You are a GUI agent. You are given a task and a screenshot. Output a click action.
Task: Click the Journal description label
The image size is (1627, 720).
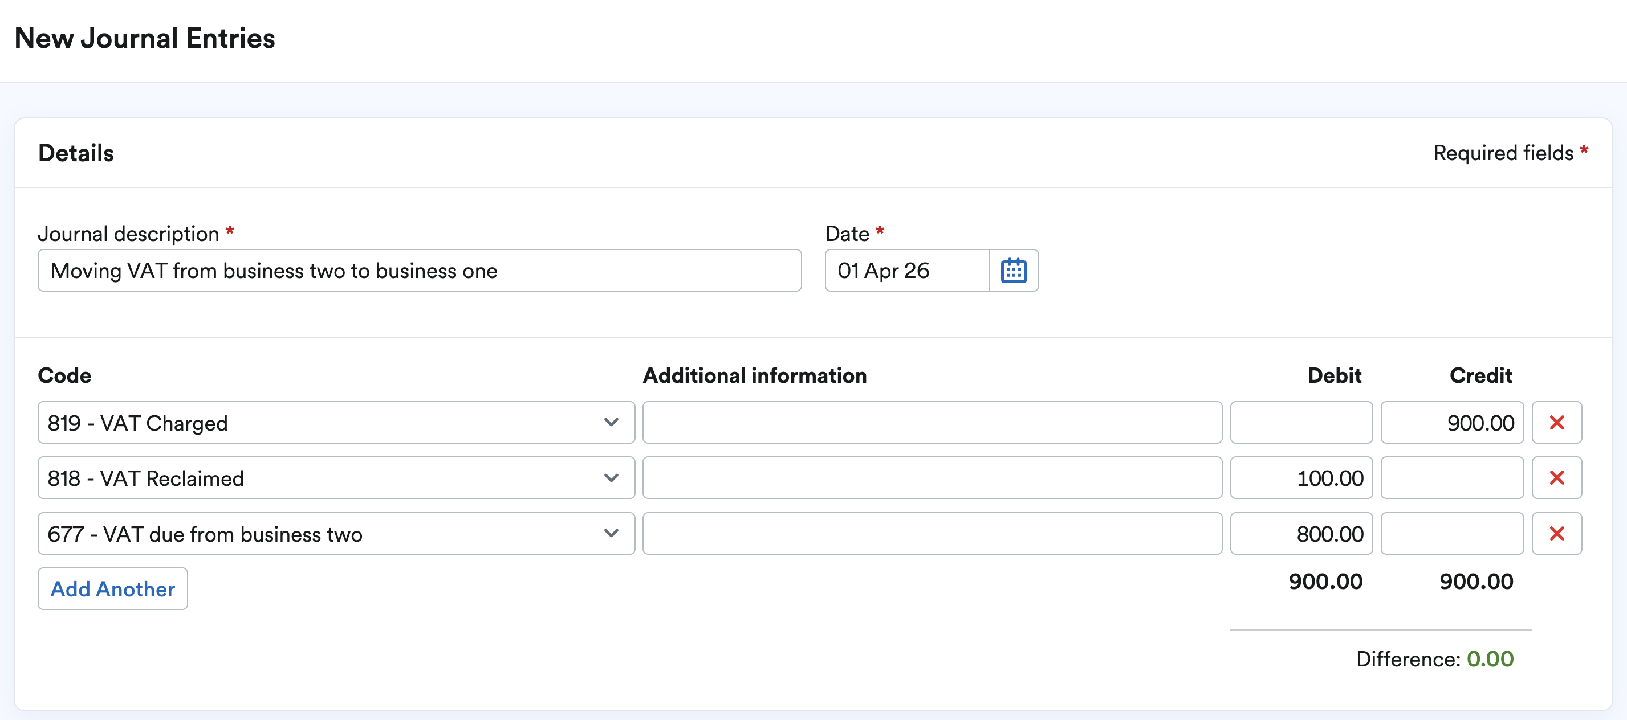click(128, 234)
